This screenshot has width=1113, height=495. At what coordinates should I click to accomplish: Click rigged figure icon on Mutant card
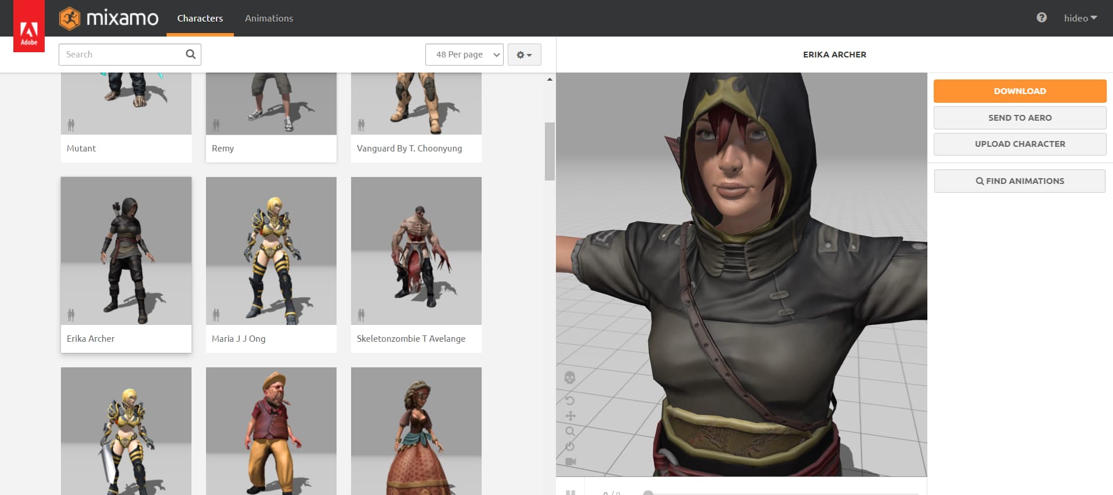71,125
